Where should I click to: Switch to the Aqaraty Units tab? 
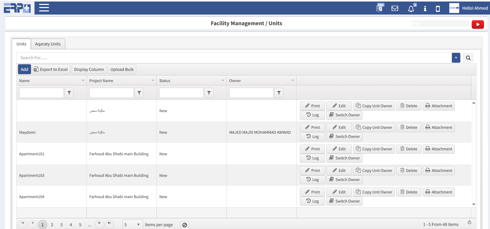coord(48,44)
